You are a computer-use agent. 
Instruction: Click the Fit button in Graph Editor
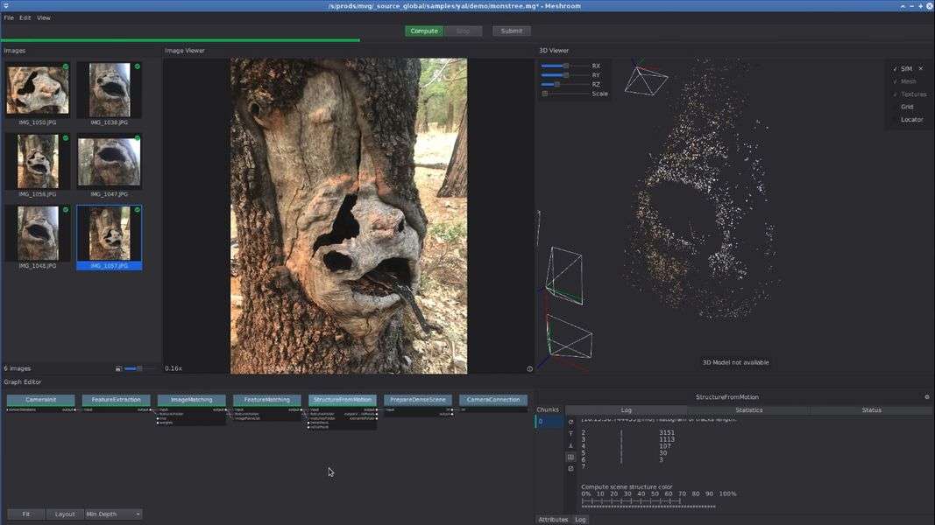(26, 514)
